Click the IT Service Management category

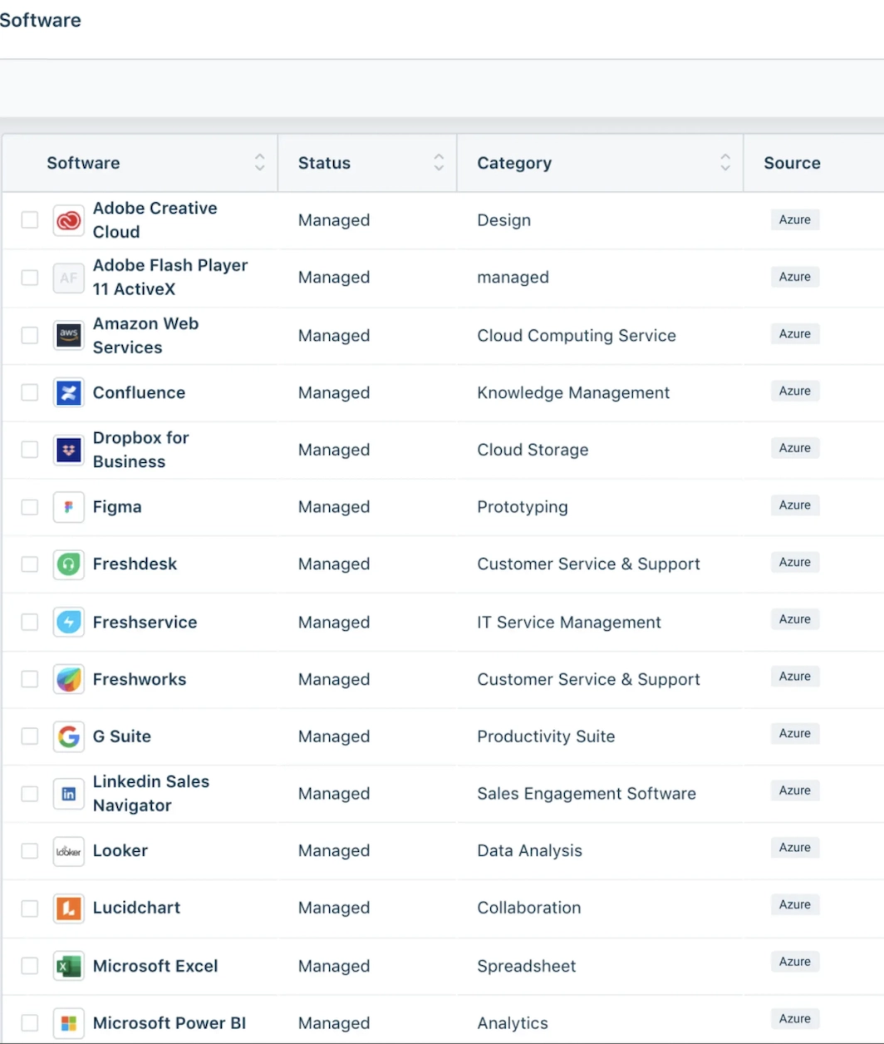[x=569, y=623]
